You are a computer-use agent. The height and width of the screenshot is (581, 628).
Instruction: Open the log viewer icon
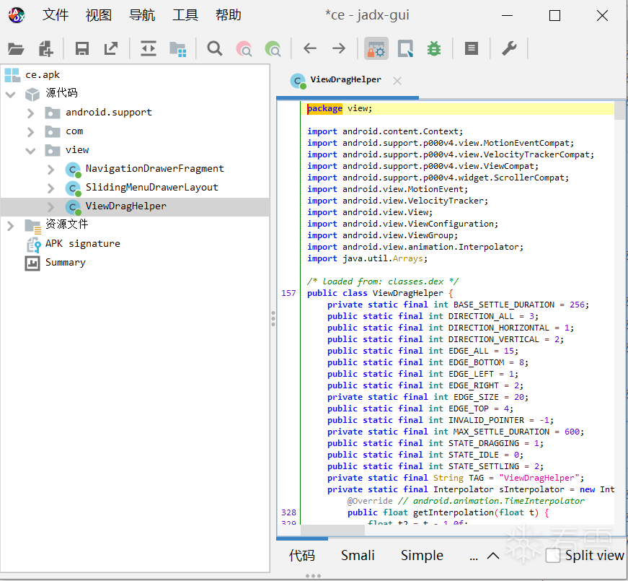click(x=471, y=49)
